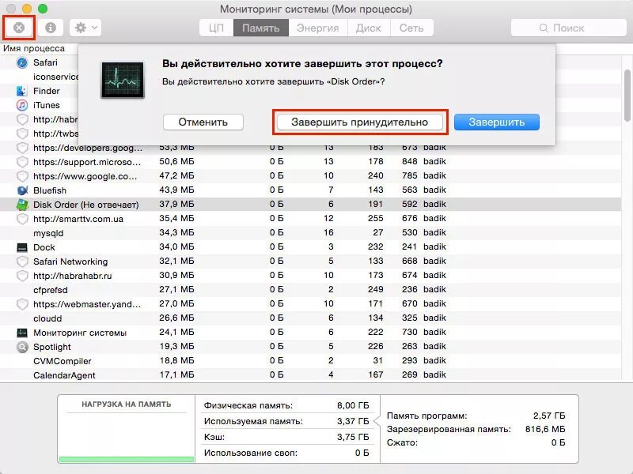Click shield icon for support.microso row
The image size is (633, 474).
tap(22, 162)
